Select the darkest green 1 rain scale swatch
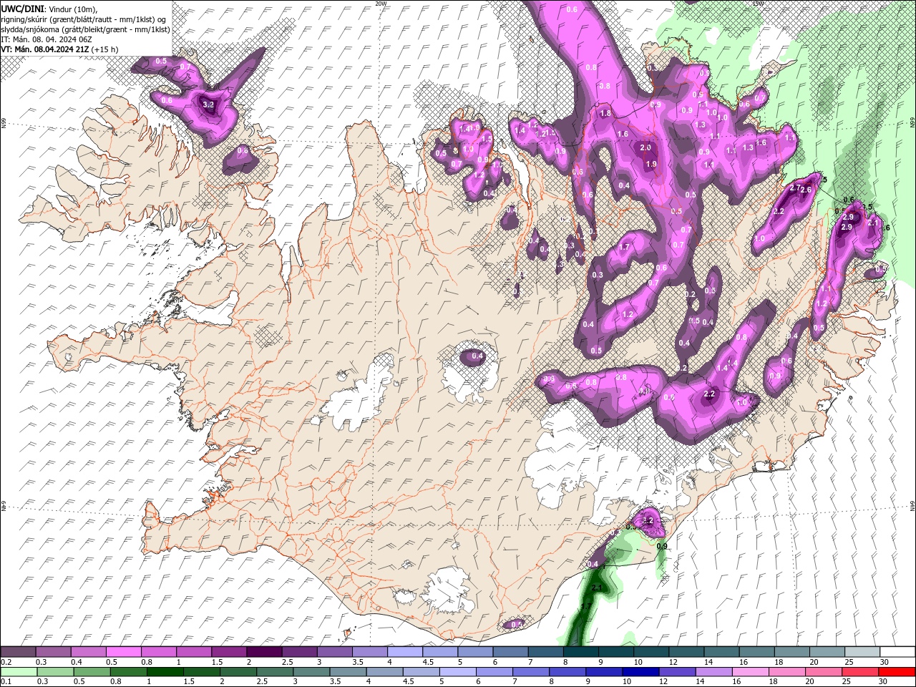916x687 pixels. pos(165,672)
